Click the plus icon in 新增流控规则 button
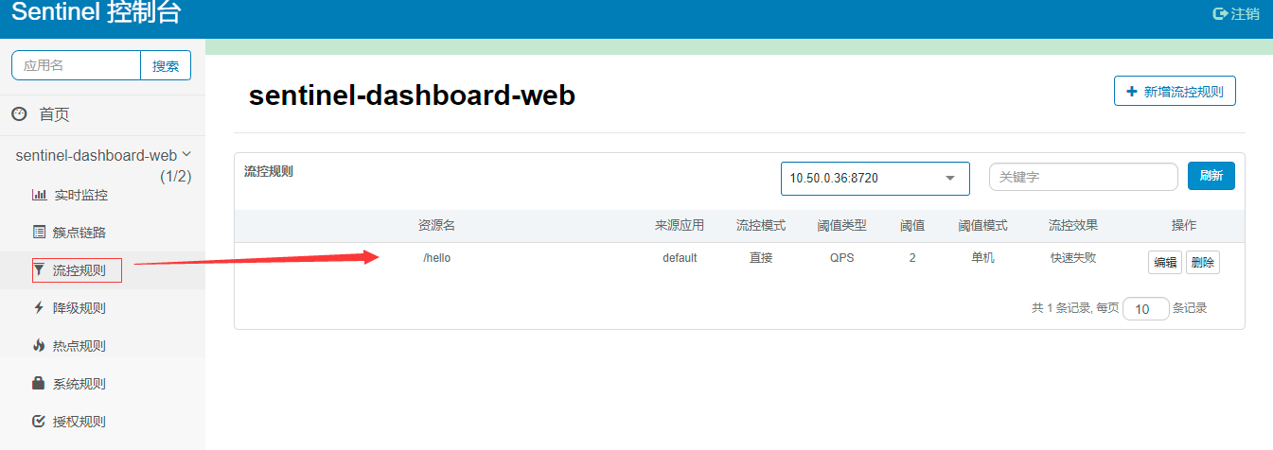 1132,92
